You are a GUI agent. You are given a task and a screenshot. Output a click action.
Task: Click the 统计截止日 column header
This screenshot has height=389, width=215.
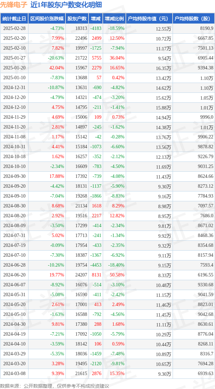(x=14, y=19)
